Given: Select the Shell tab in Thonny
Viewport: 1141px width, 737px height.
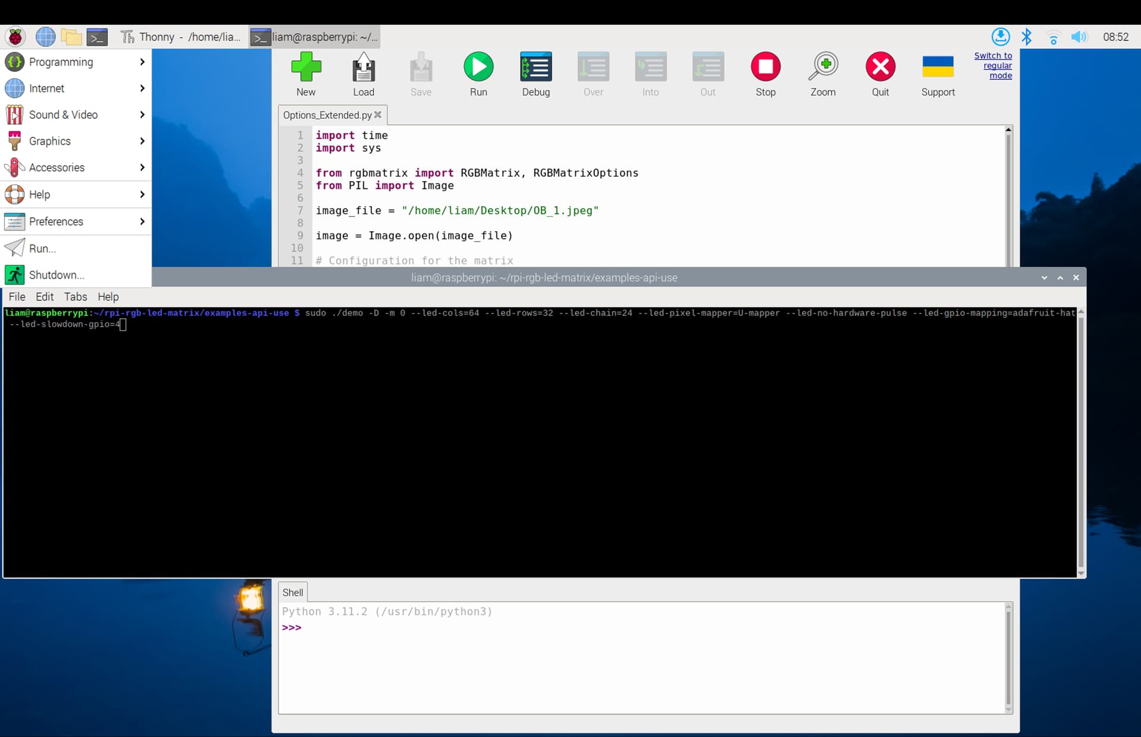Looking at the screenshot, I should [292, 592].
